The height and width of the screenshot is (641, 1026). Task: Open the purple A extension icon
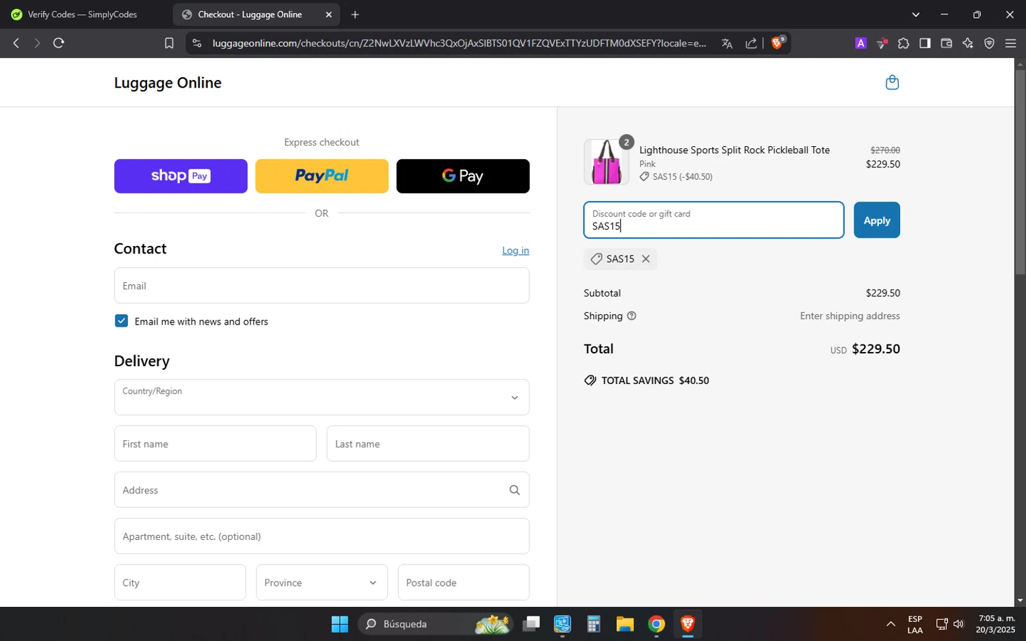[860, 43]
